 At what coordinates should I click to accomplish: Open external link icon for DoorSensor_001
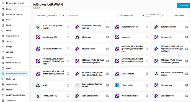coord(68,37)
